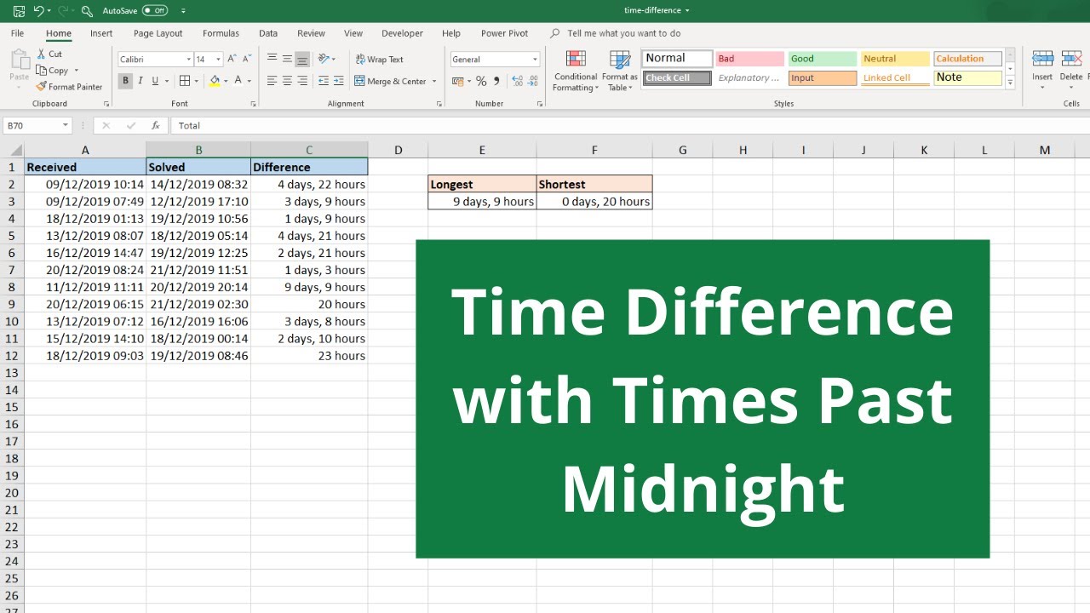Open the Power Pivot tab
Screen dimensions: 1090x613
tap(504, 33)
